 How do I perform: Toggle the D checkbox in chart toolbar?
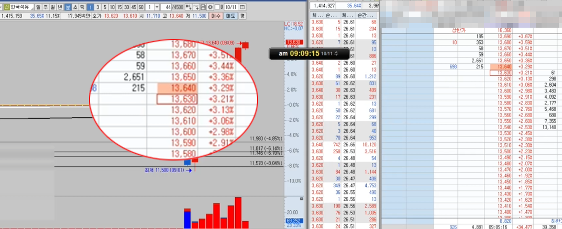click(217, 7)
